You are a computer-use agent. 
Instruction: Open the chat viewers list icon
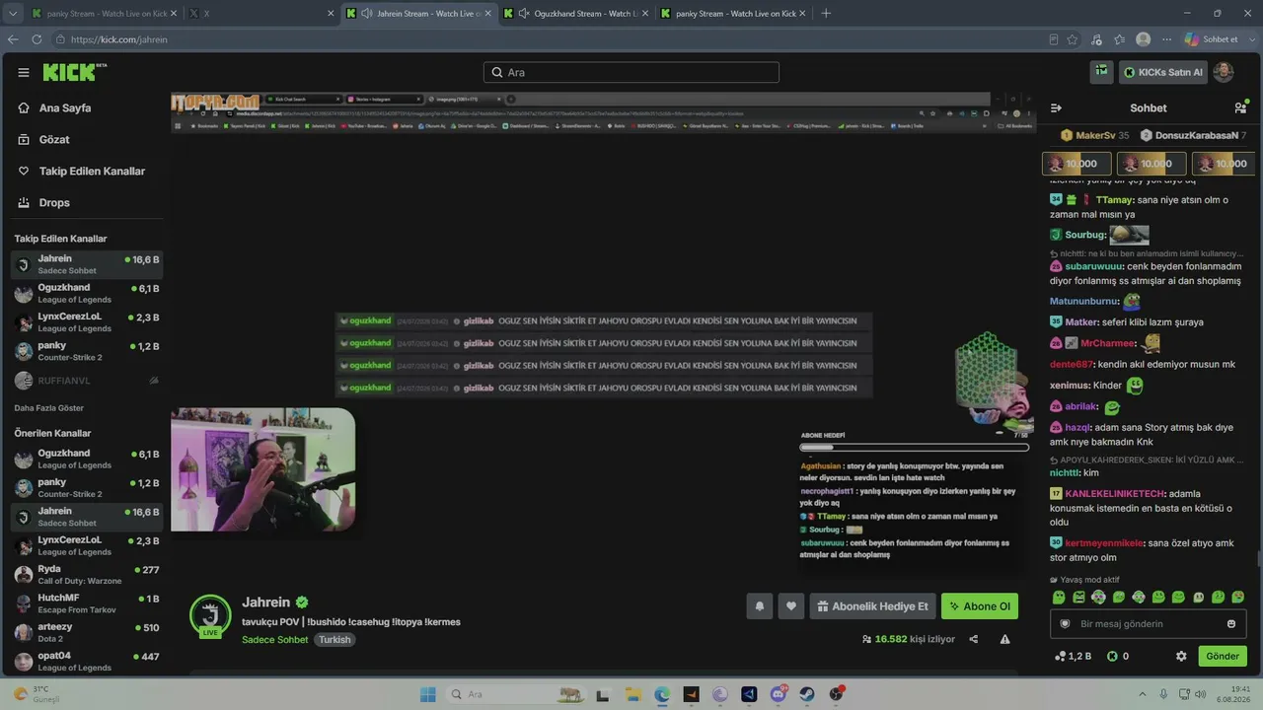1240,107
